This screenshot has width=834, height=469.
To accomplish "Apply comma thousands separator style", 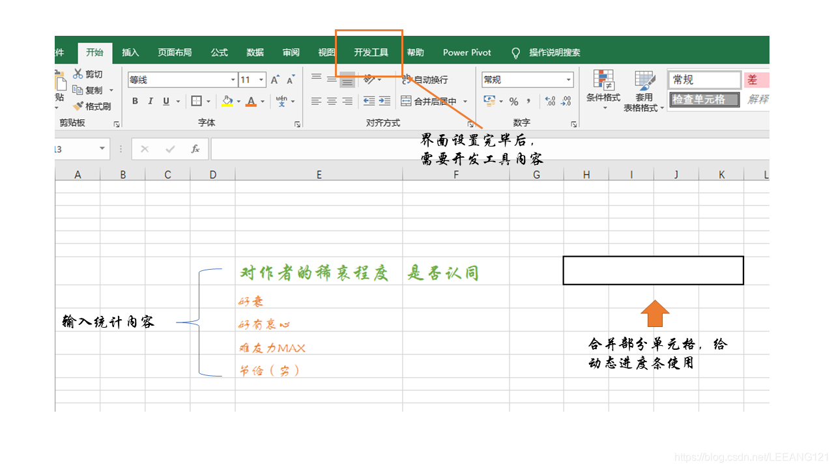I will coord(528,101).
